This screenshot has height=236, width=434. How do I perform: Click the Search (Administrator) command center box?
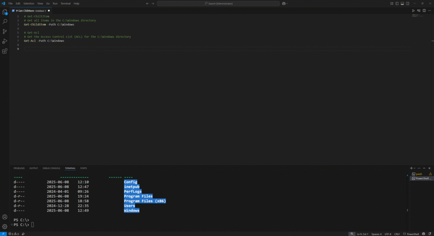[x=218, y=3]
